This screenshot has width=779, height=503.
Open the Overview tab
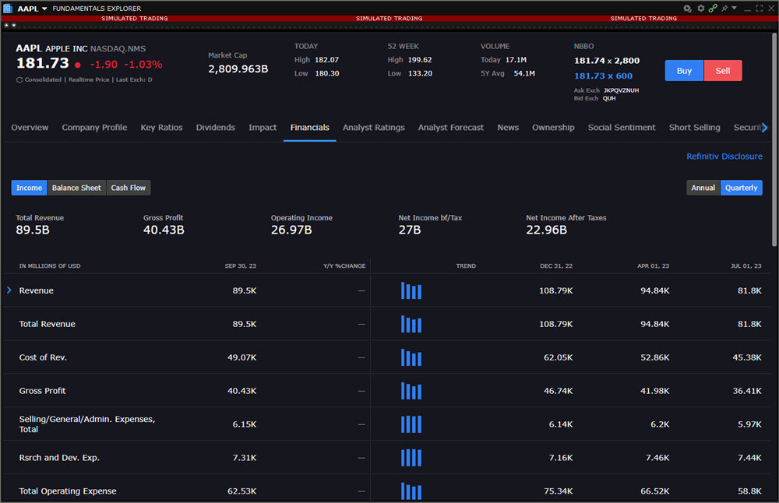click(30, 128)
